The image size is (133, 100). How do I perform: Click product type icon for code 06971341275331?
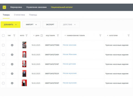pyautogui.click(x=12, y=74)
